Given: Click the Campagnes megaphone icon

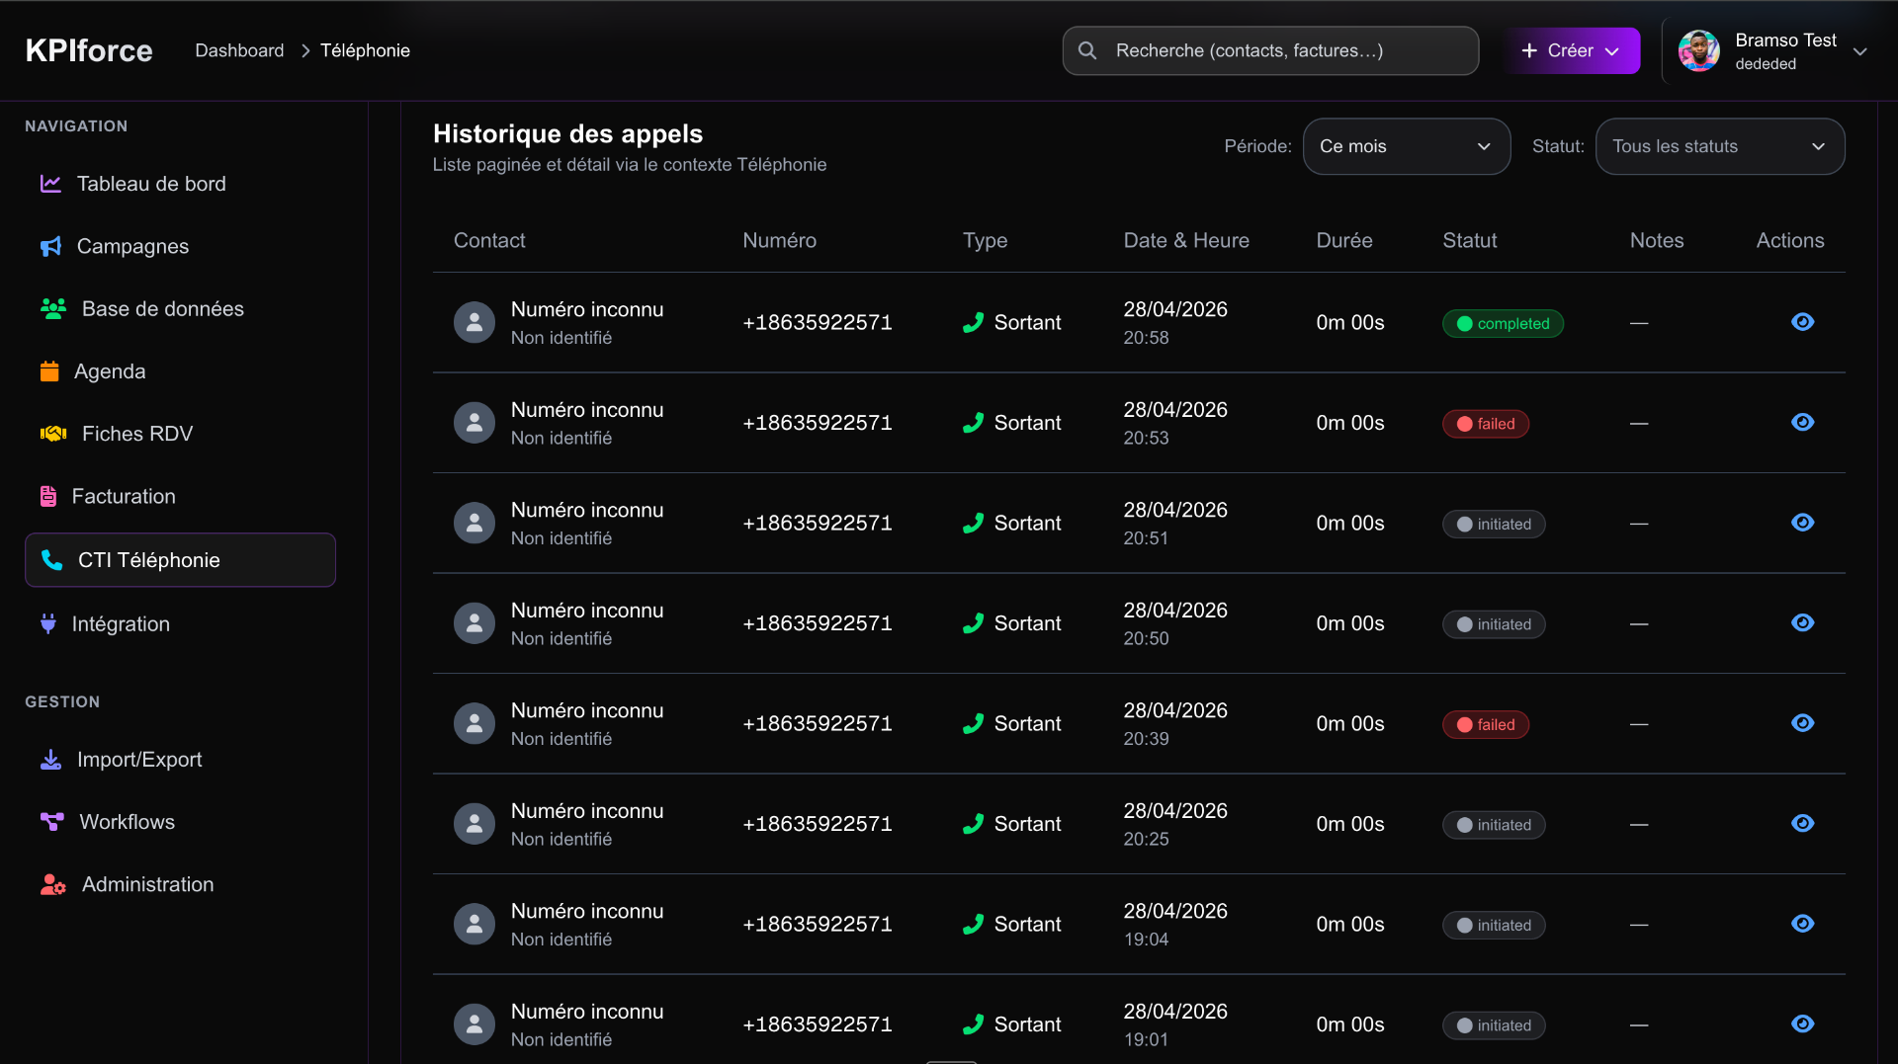Looking at the screenshot, I should [x=50, y=246].
